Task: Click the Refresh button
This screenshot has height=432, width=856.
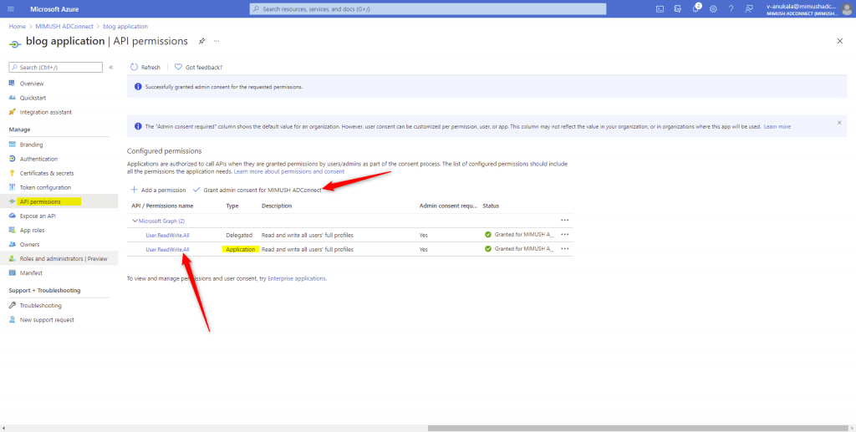Action: coord(145,67)
